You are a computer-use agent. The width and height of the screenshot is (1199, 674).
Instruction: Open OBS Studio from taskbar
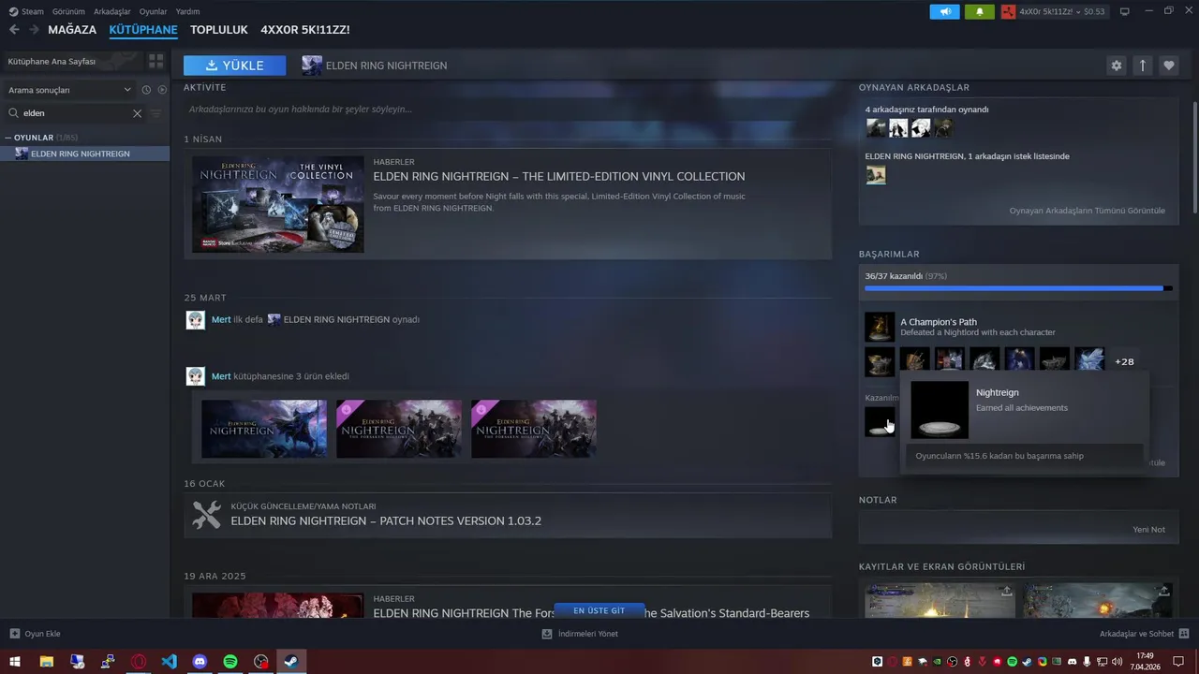click(261, 662)
